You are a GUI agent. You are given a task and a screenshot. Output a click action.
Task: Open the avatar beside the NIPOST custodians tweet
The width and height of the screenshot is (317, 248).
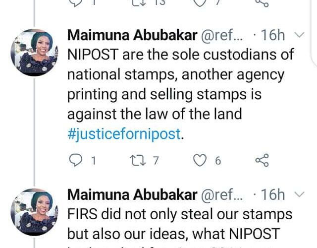point(32,51)
